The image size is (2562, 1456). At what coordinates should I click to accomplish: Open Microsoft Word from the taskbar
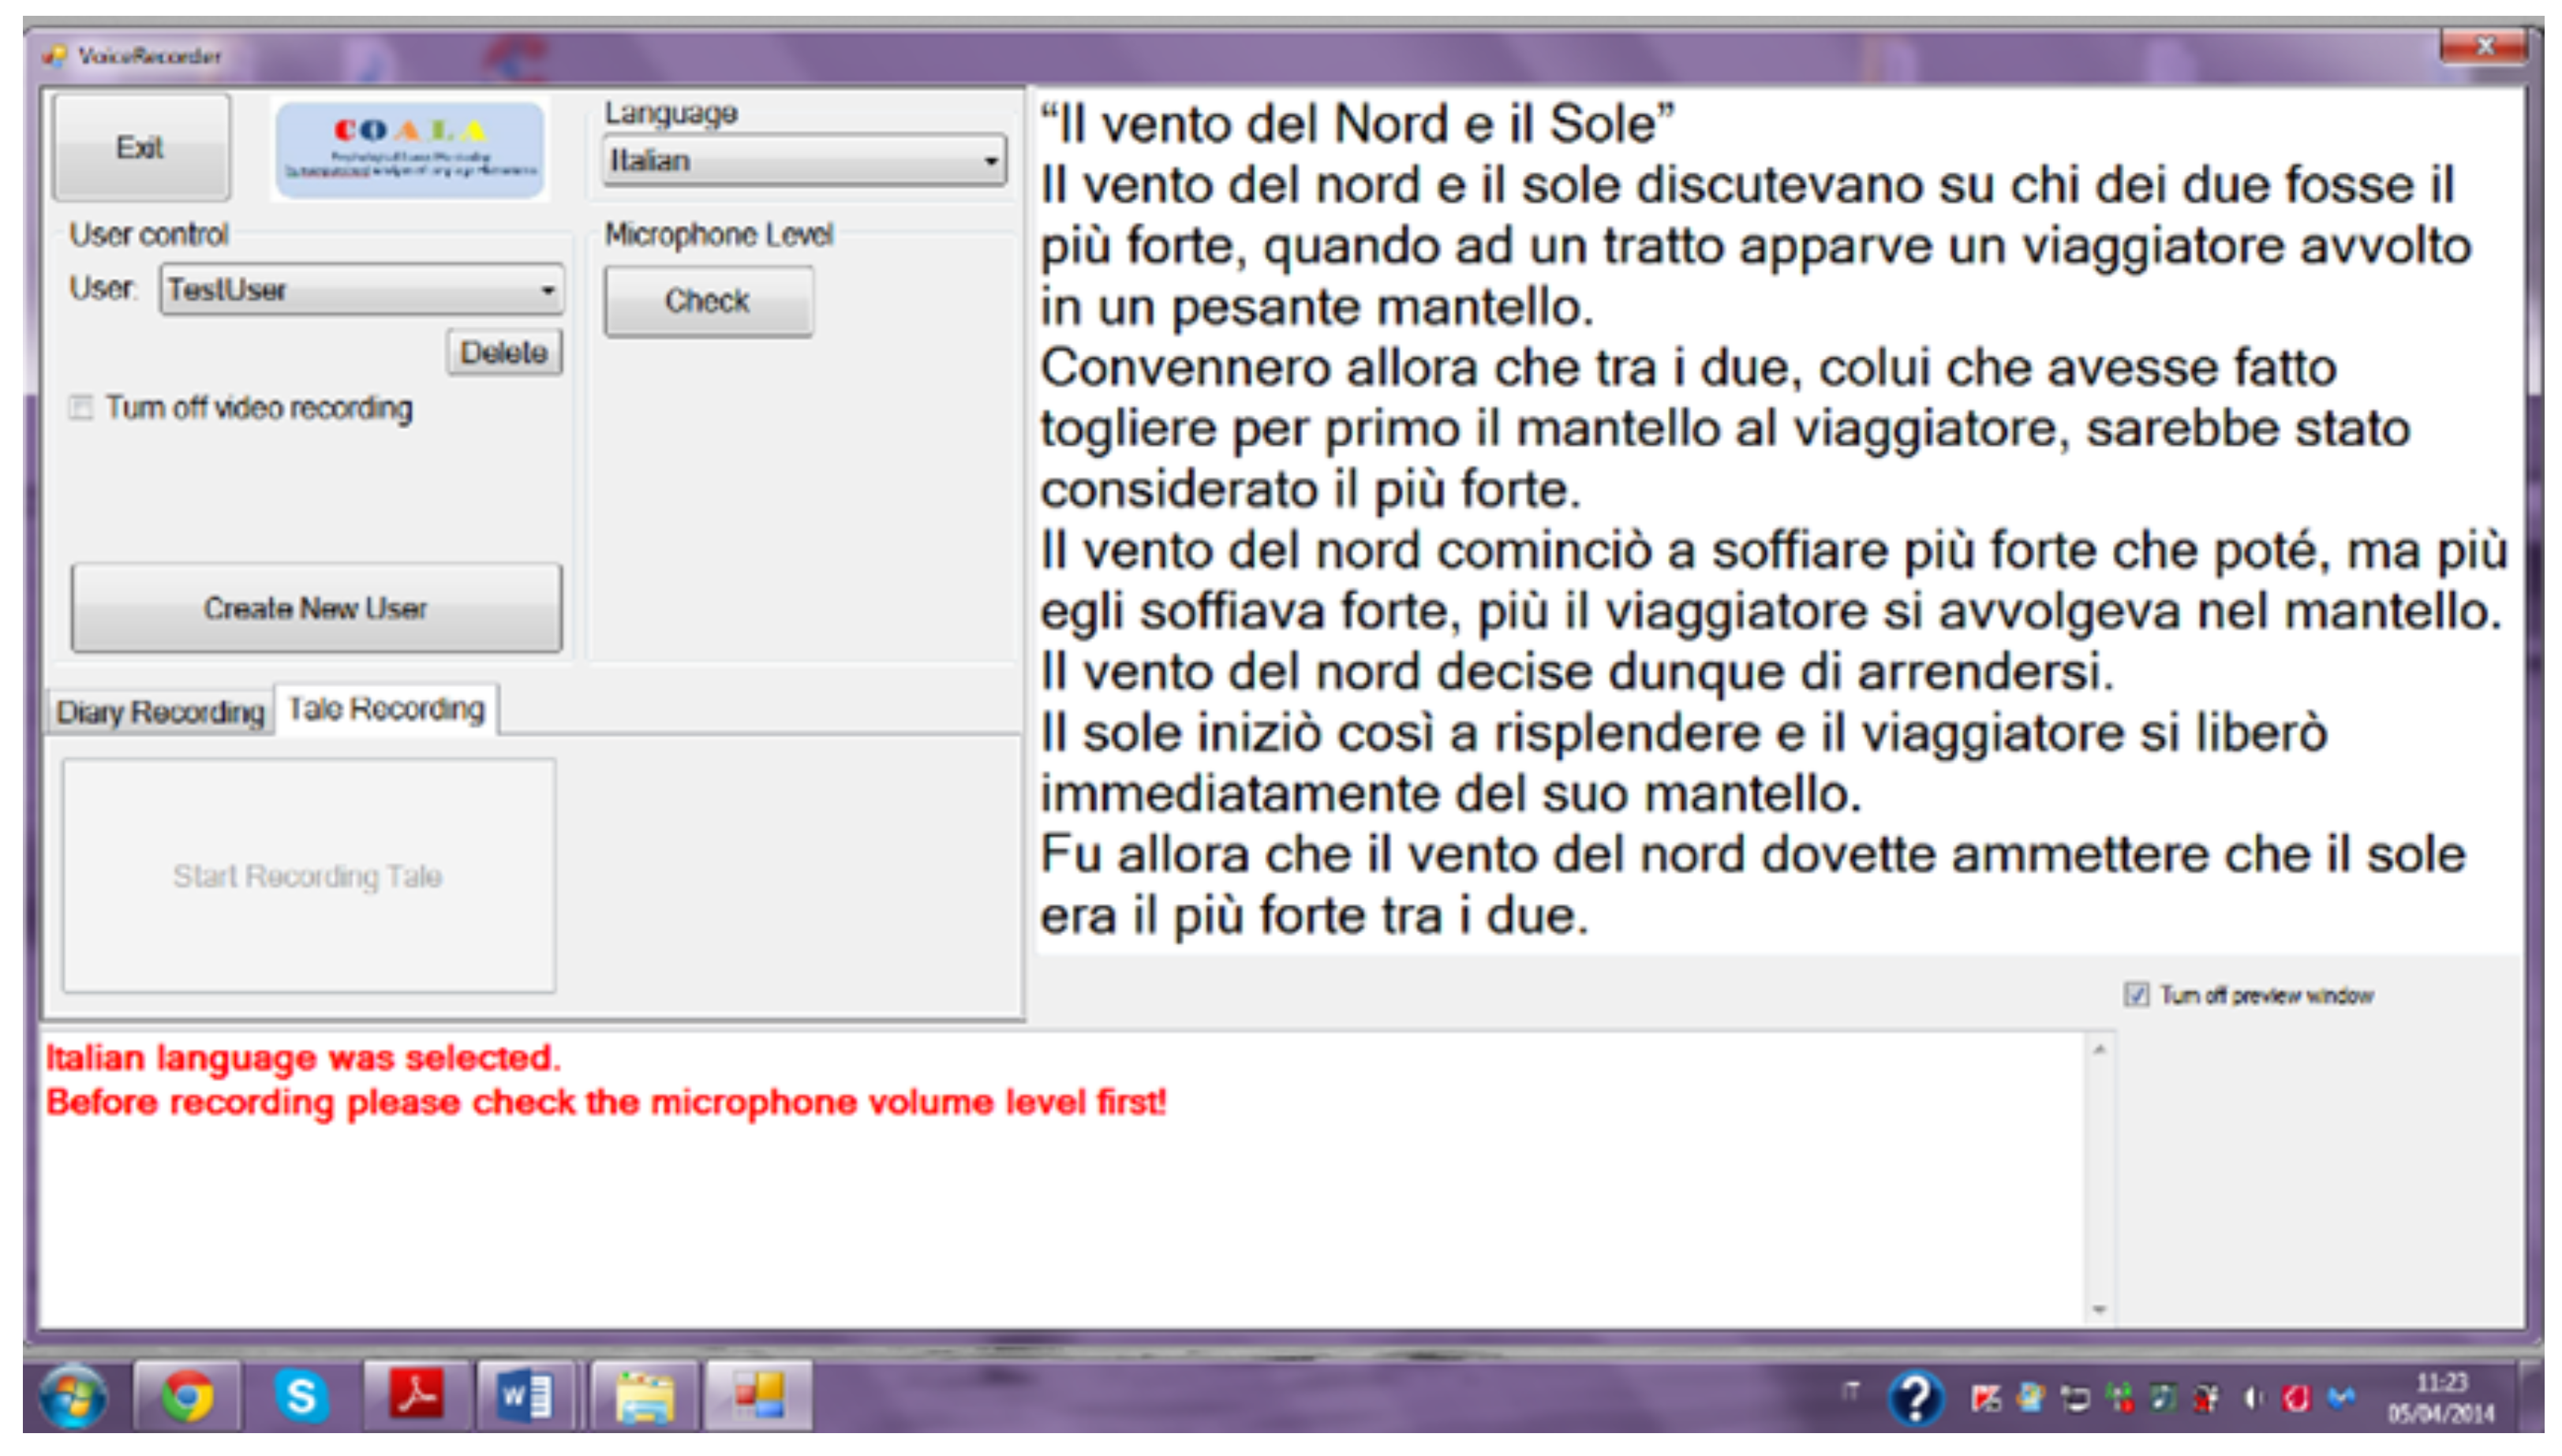click(x=524, y=1396)
